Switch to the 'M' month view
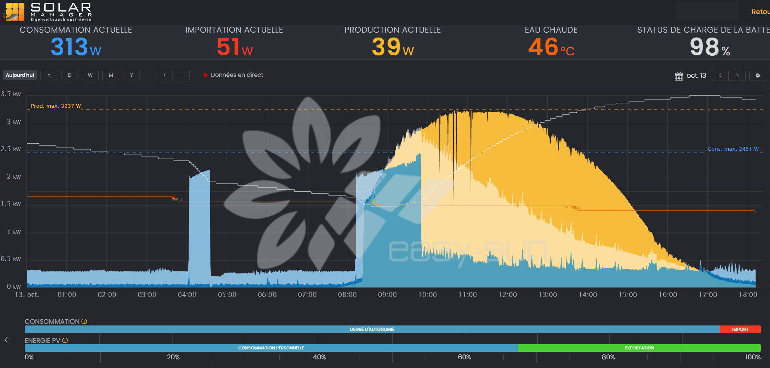The width and height of the screenshot is (770, 368). point(111,75)
